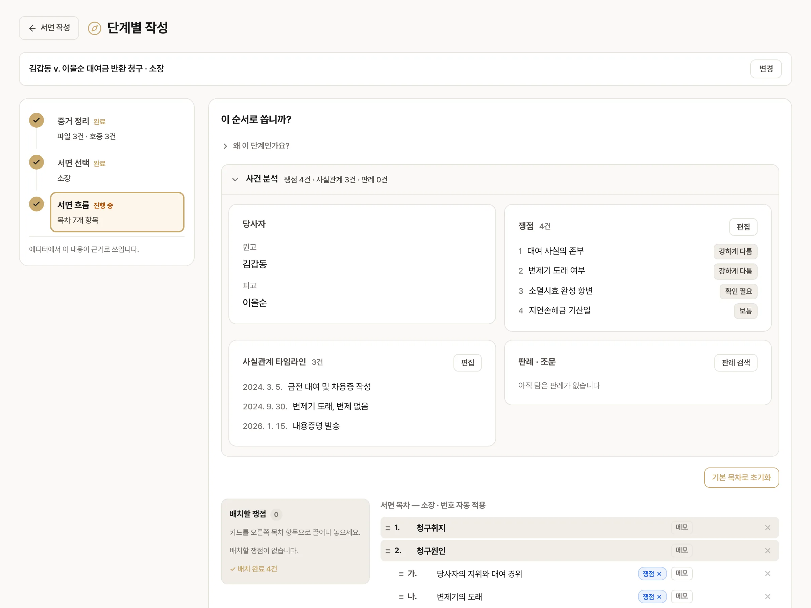Collapse the 사건 분석 section chevron
This screenshot has width=811, height=608.
(x=235, y=180)
